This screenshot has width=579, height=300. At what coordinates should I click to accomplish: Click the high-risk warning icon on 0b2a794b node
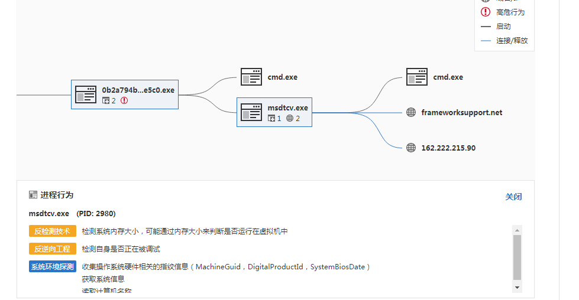pyautogui.click(x=124, y=100)
